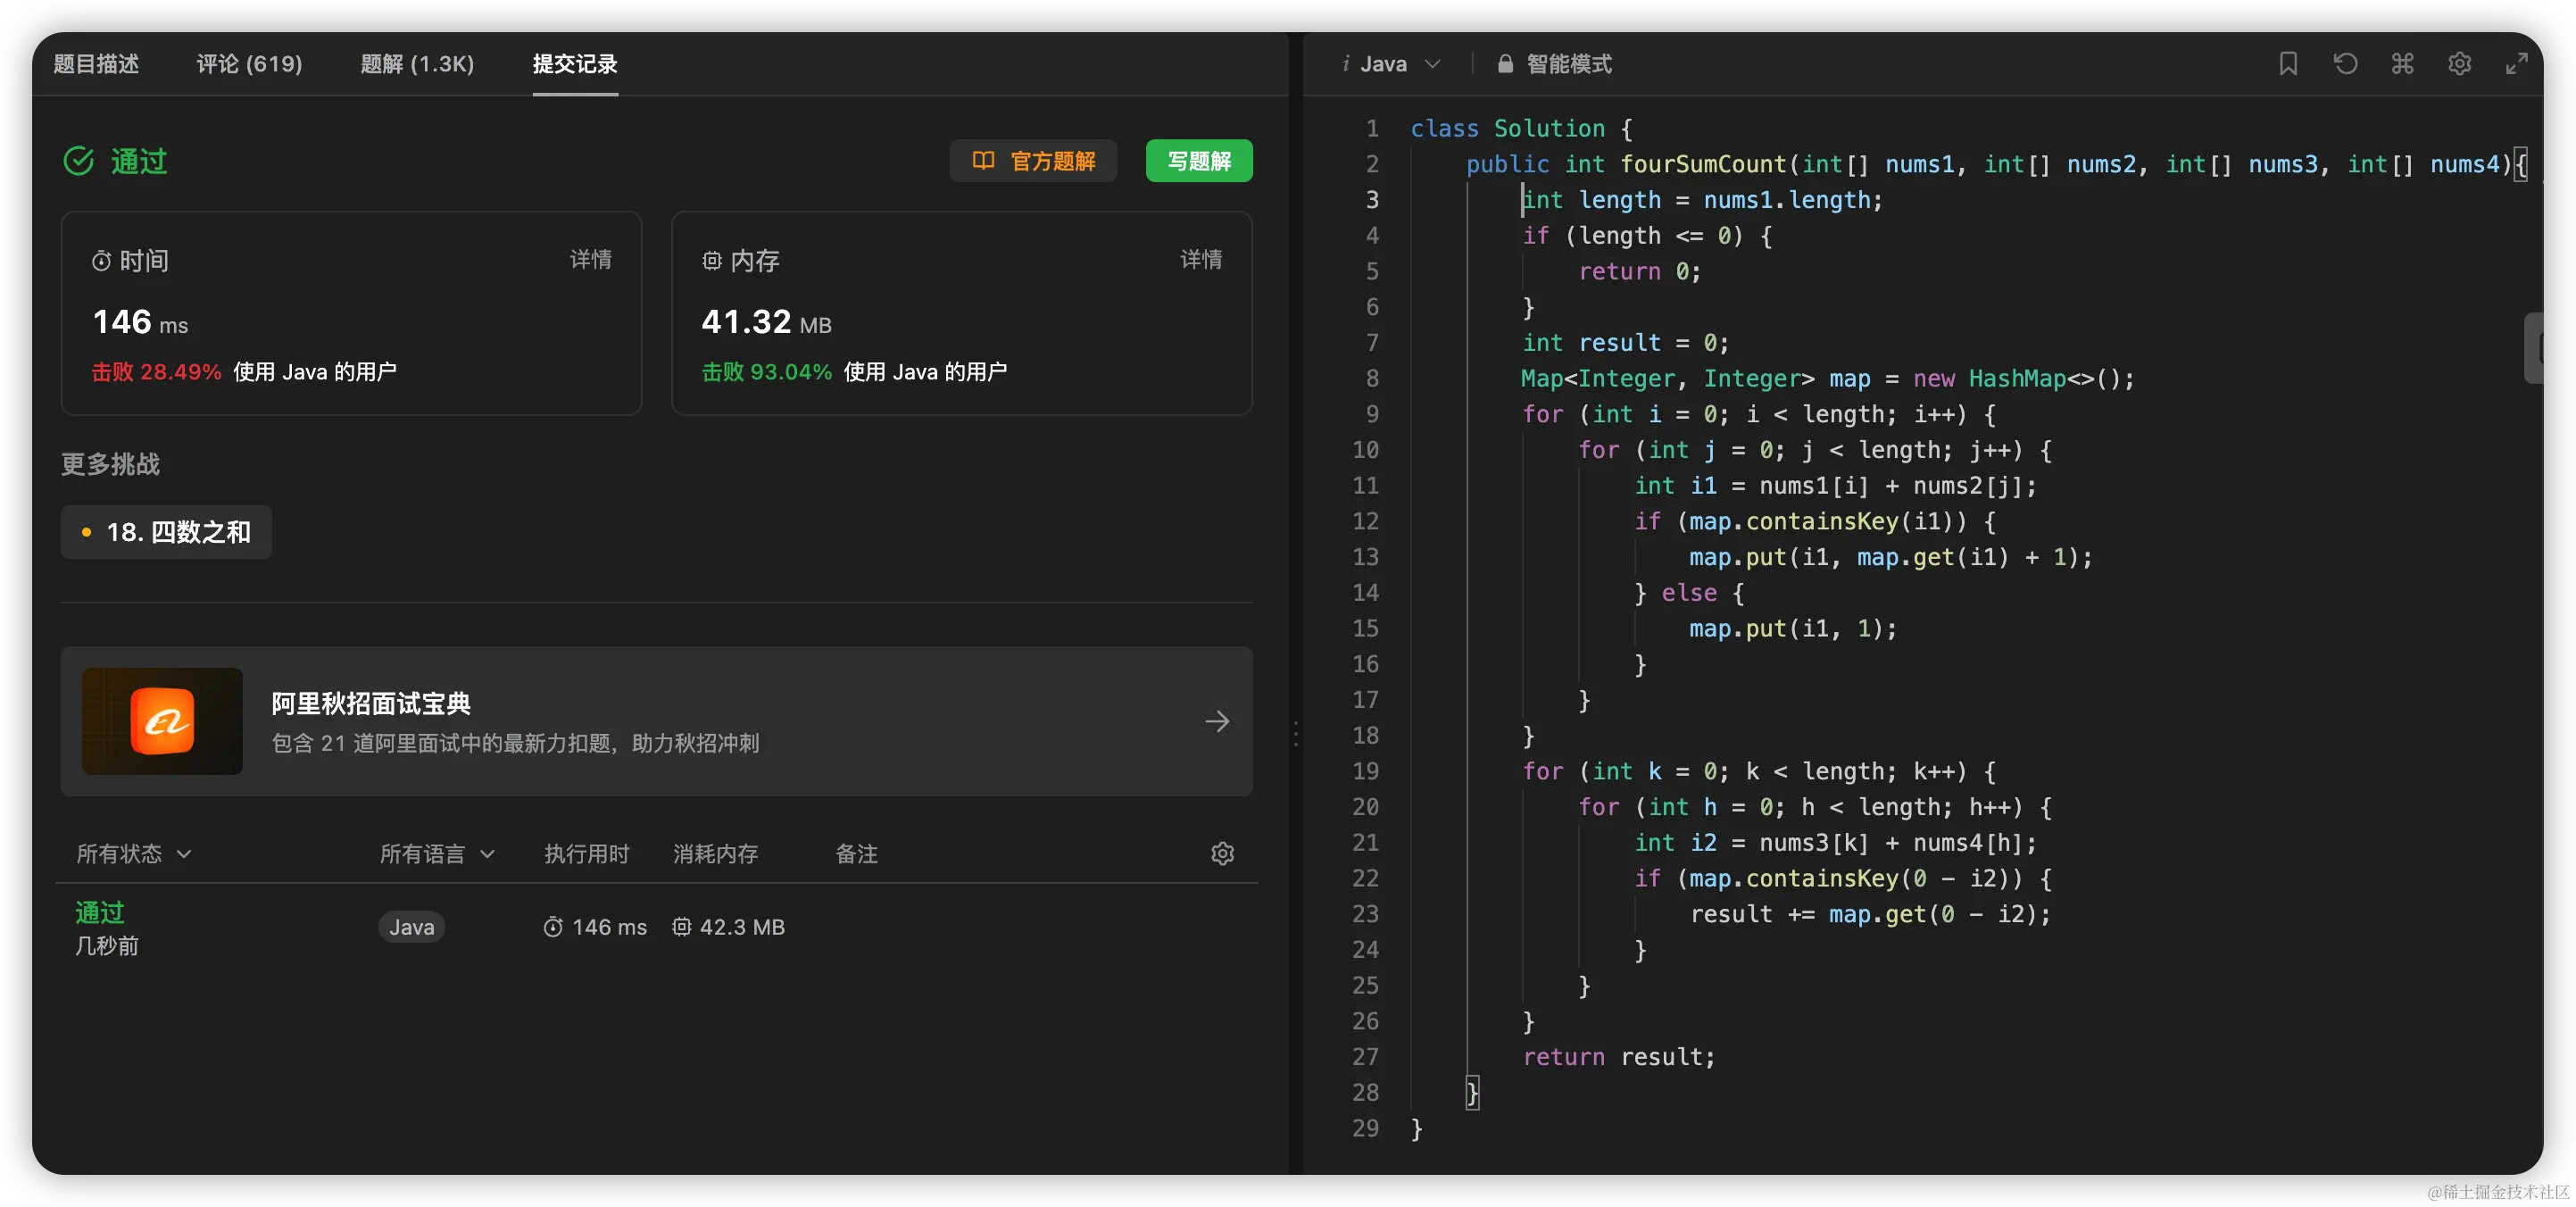Reset code with the revert icon

point(2345,64)
